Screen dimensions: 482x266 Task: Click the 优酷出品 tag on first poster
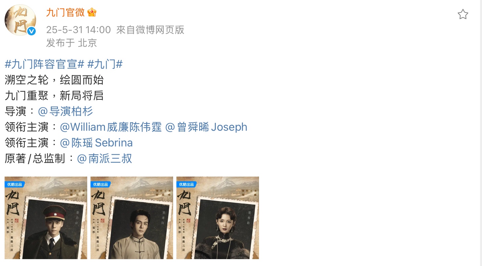point(14,184)
